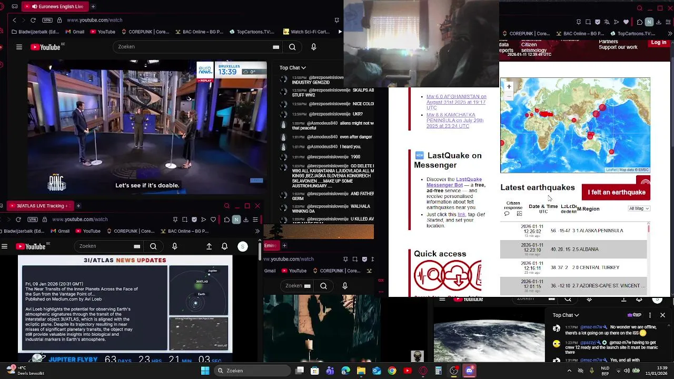Click snapshot icon in 3I/ATLAS address bar

tap(185, 220)
